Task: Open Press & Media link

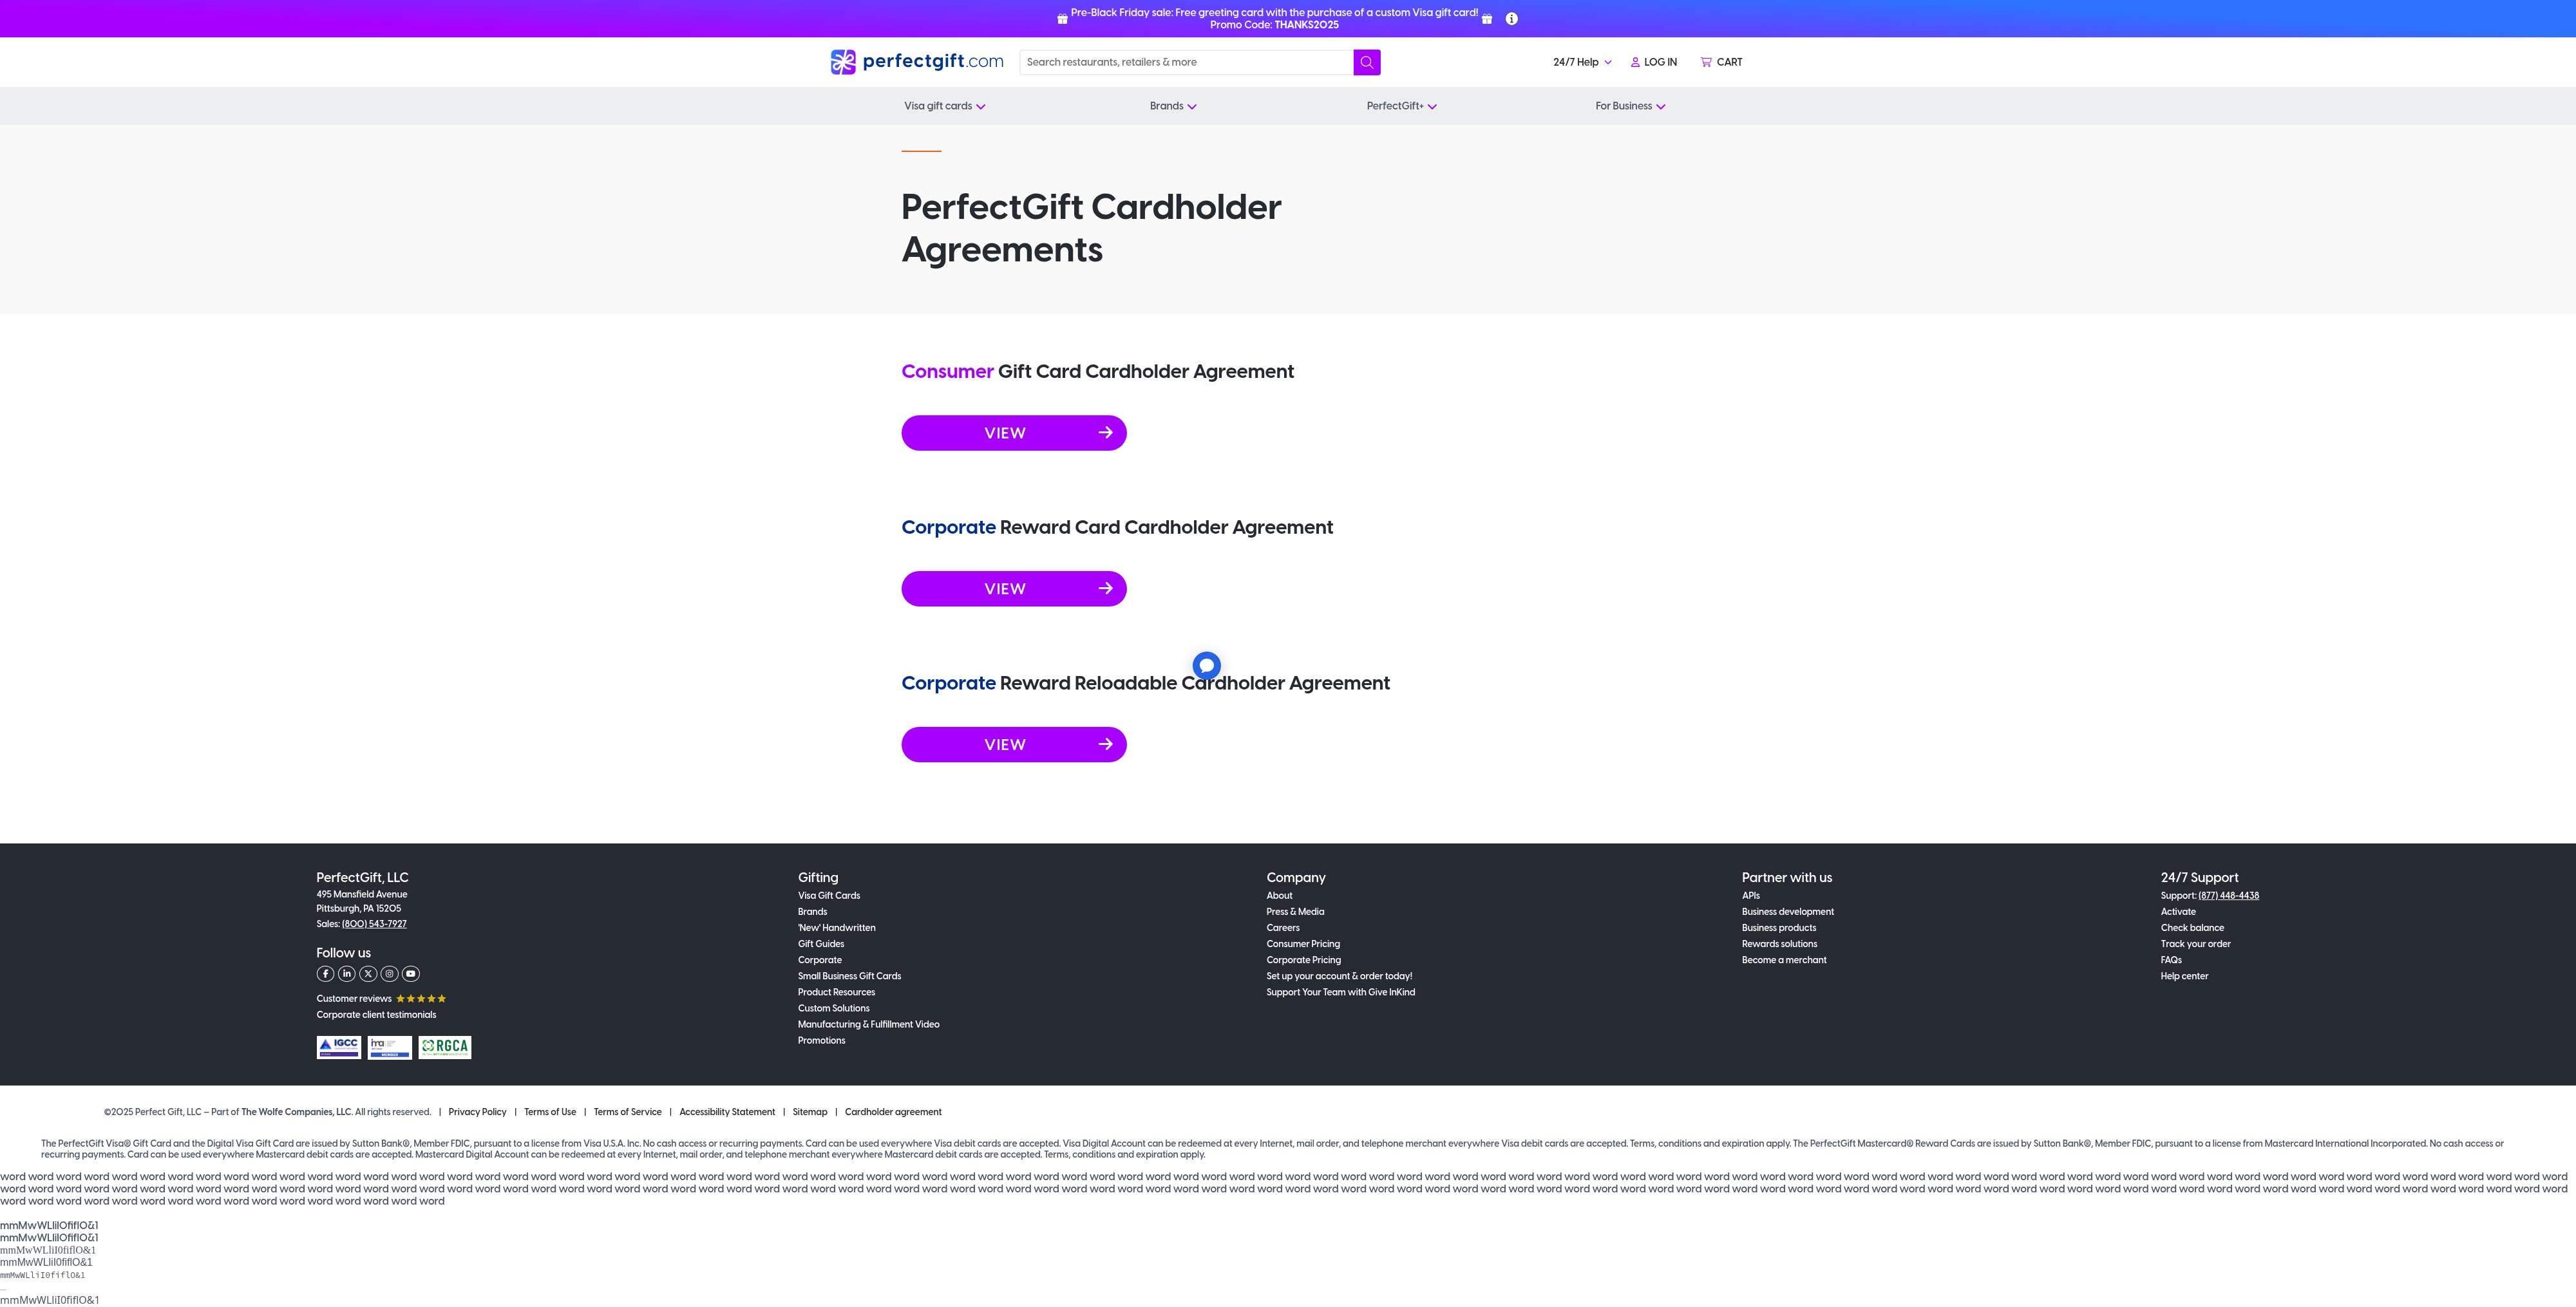Action: pyautogui.click(x=1295, y=912)
